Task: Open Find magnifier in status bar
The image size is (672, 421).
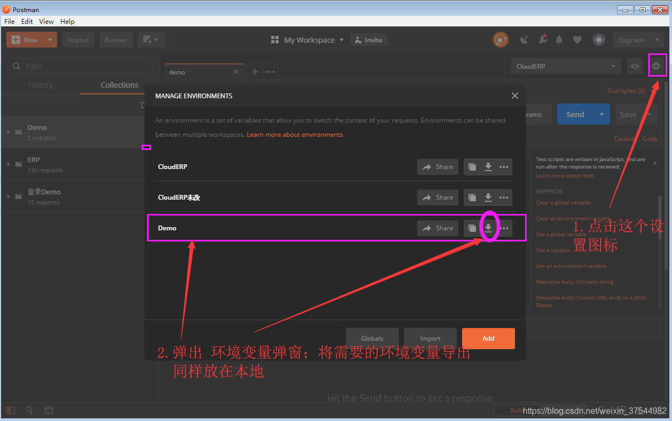Action: click(x=30, y=410)
